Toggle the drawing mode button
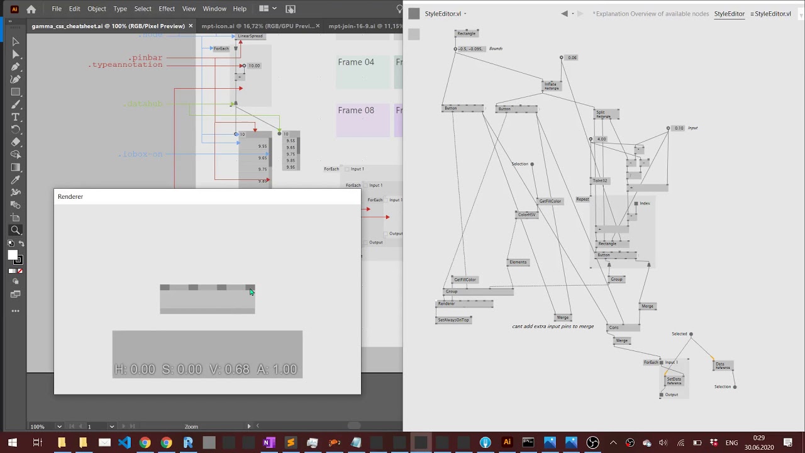This screenshot has height=453, width=805. point(16,282)
